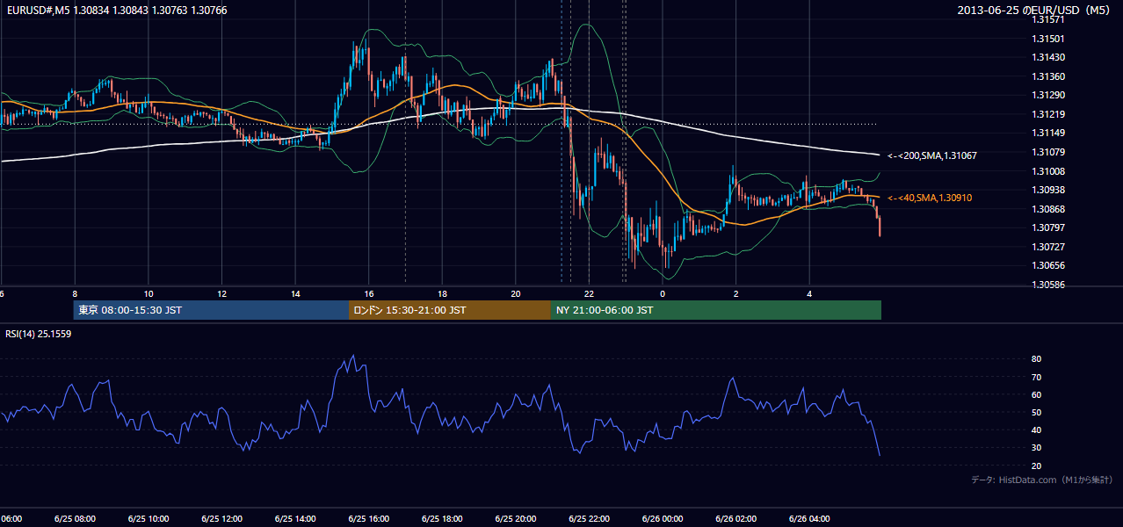Click RSI scale value 70
Viewport: 1123px width, 527px height.
tap(1036, 377)
